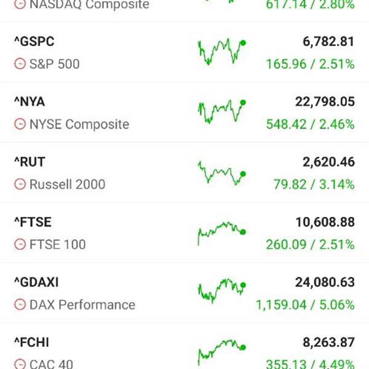This screenshot has width=369, height=369.
Task: Click the clock icon beside Russell 2000
Action: tap(20, 184)
